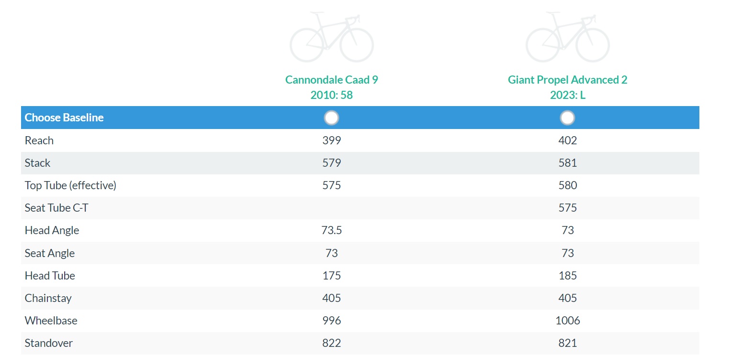Screen dimensions: 753x355
Task: Click the Cannondale head angle value 73.5
Action: (x=331, y=230)
